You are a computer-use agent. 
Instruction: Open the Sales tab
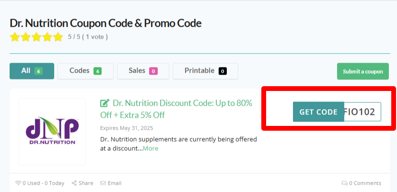143,71
